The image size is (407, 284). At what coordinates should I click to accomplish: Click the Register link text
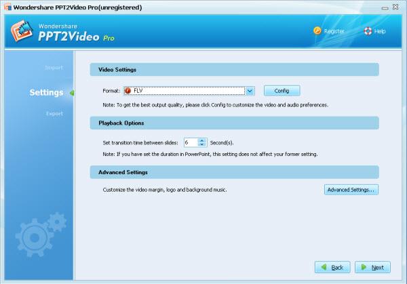pos(334,31)
